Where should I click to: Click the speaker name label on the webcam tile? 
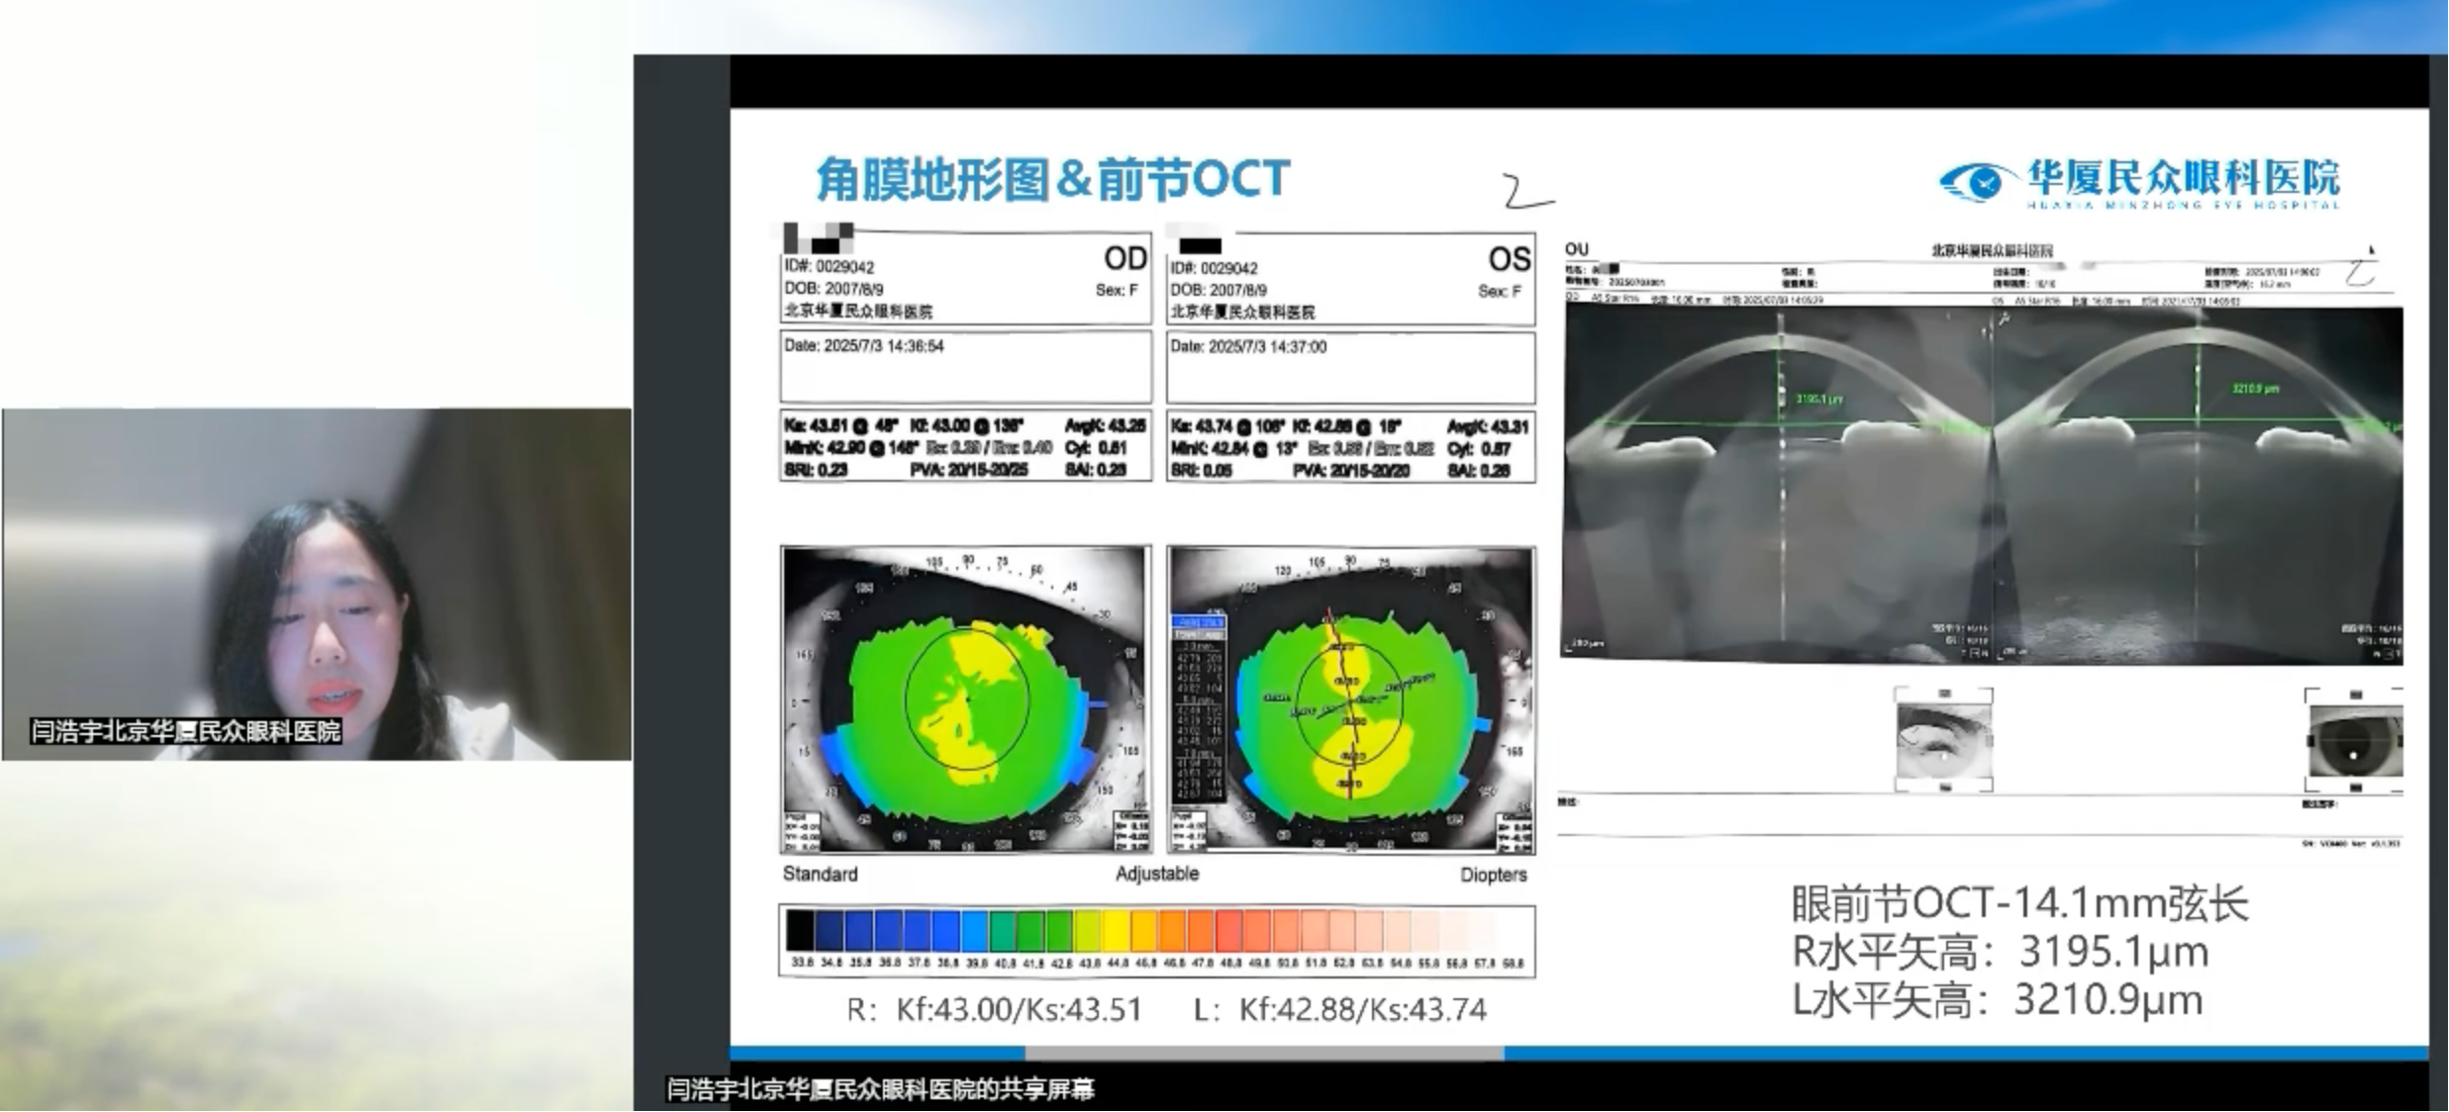click(186, 732)
